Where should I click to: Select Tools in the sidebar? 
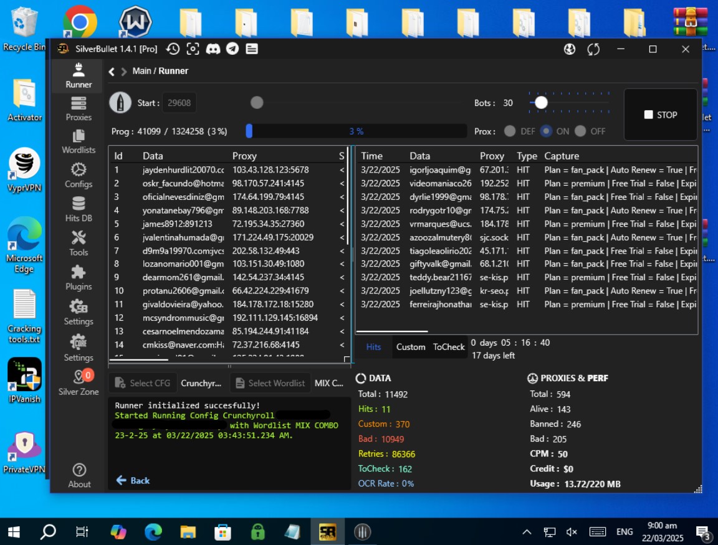click(x=79, y=244)
